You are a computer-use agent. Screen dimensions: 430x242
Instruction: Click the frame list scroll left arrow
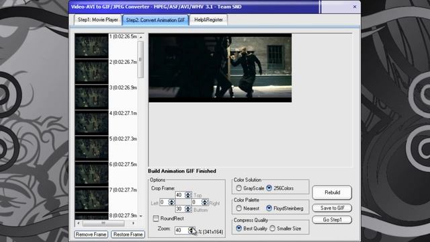[x=78, y=223]
